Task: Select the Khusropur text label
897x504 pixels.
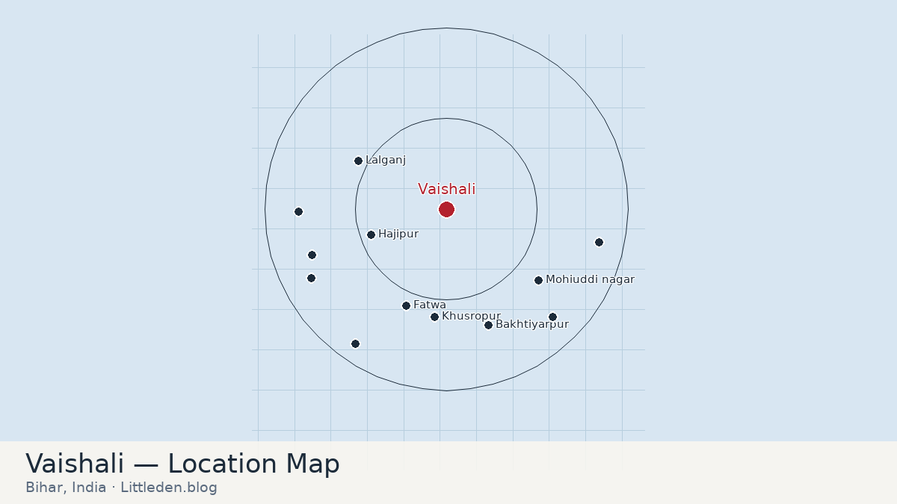Action: (x=471, y=316)
